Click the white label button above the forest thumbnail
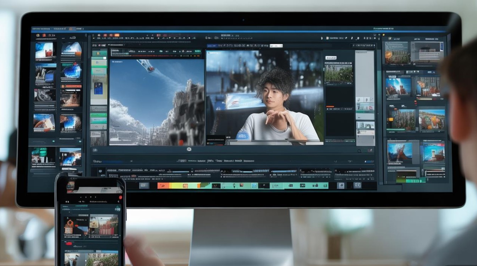 330,58
